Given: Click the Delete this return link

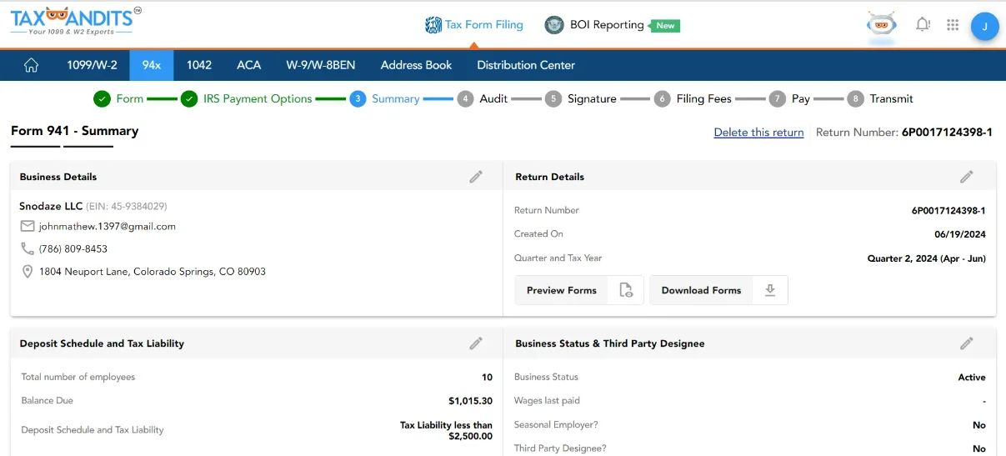Looking at the screenshot, I should tap(758, 133).
